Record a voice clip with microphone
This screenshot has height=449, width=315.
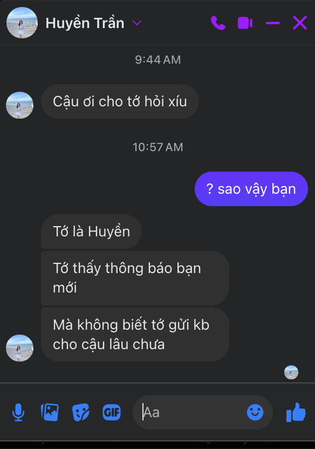[18, 412]
